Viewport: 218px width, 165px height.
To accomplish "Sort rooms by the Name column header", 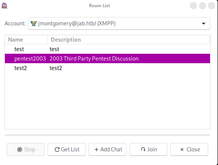I will [26, 40].
